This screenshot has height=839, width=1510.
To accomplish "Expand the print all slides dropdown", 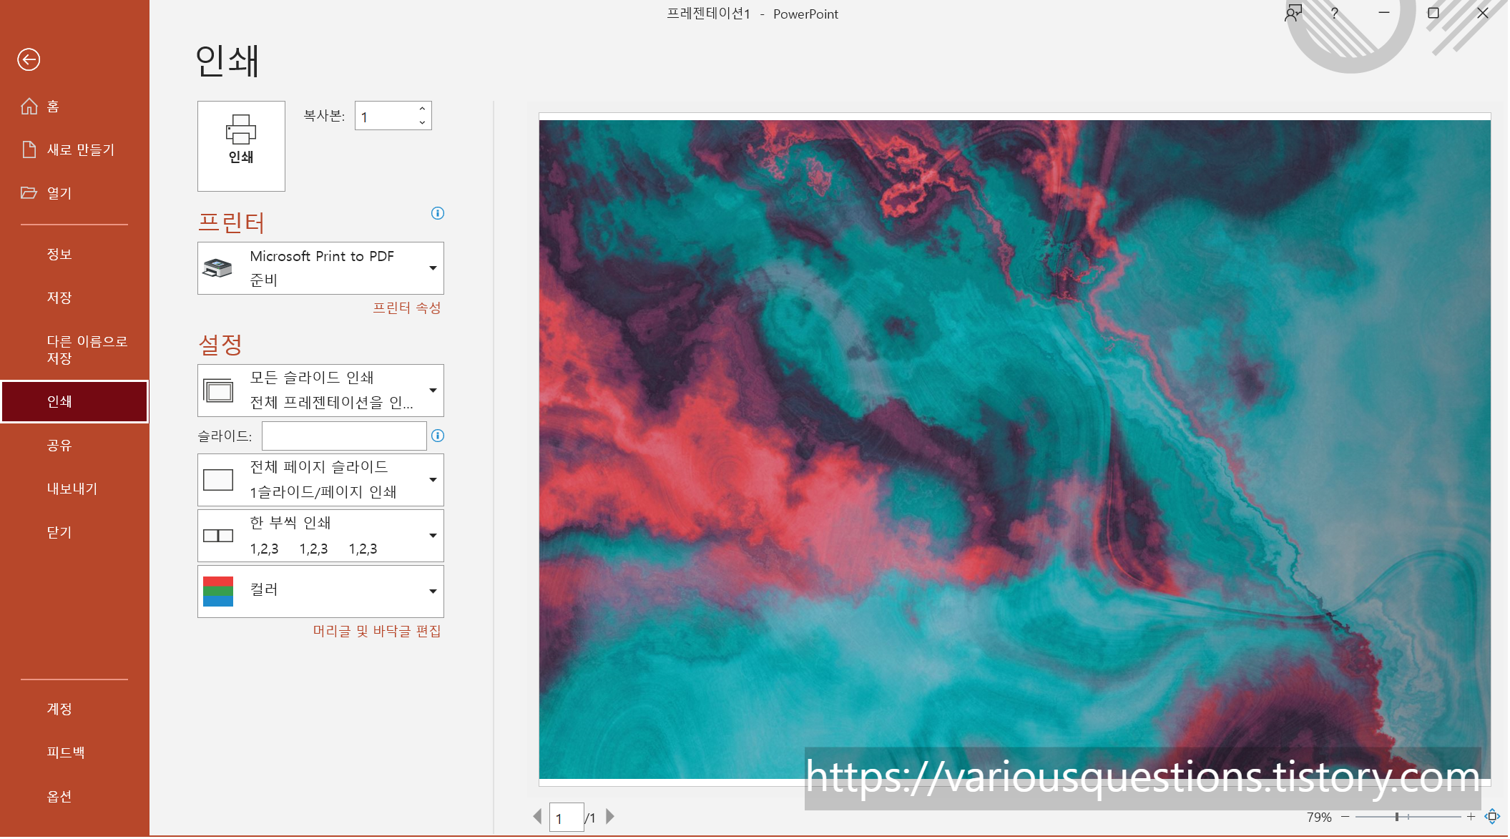I will click(320, 391).
